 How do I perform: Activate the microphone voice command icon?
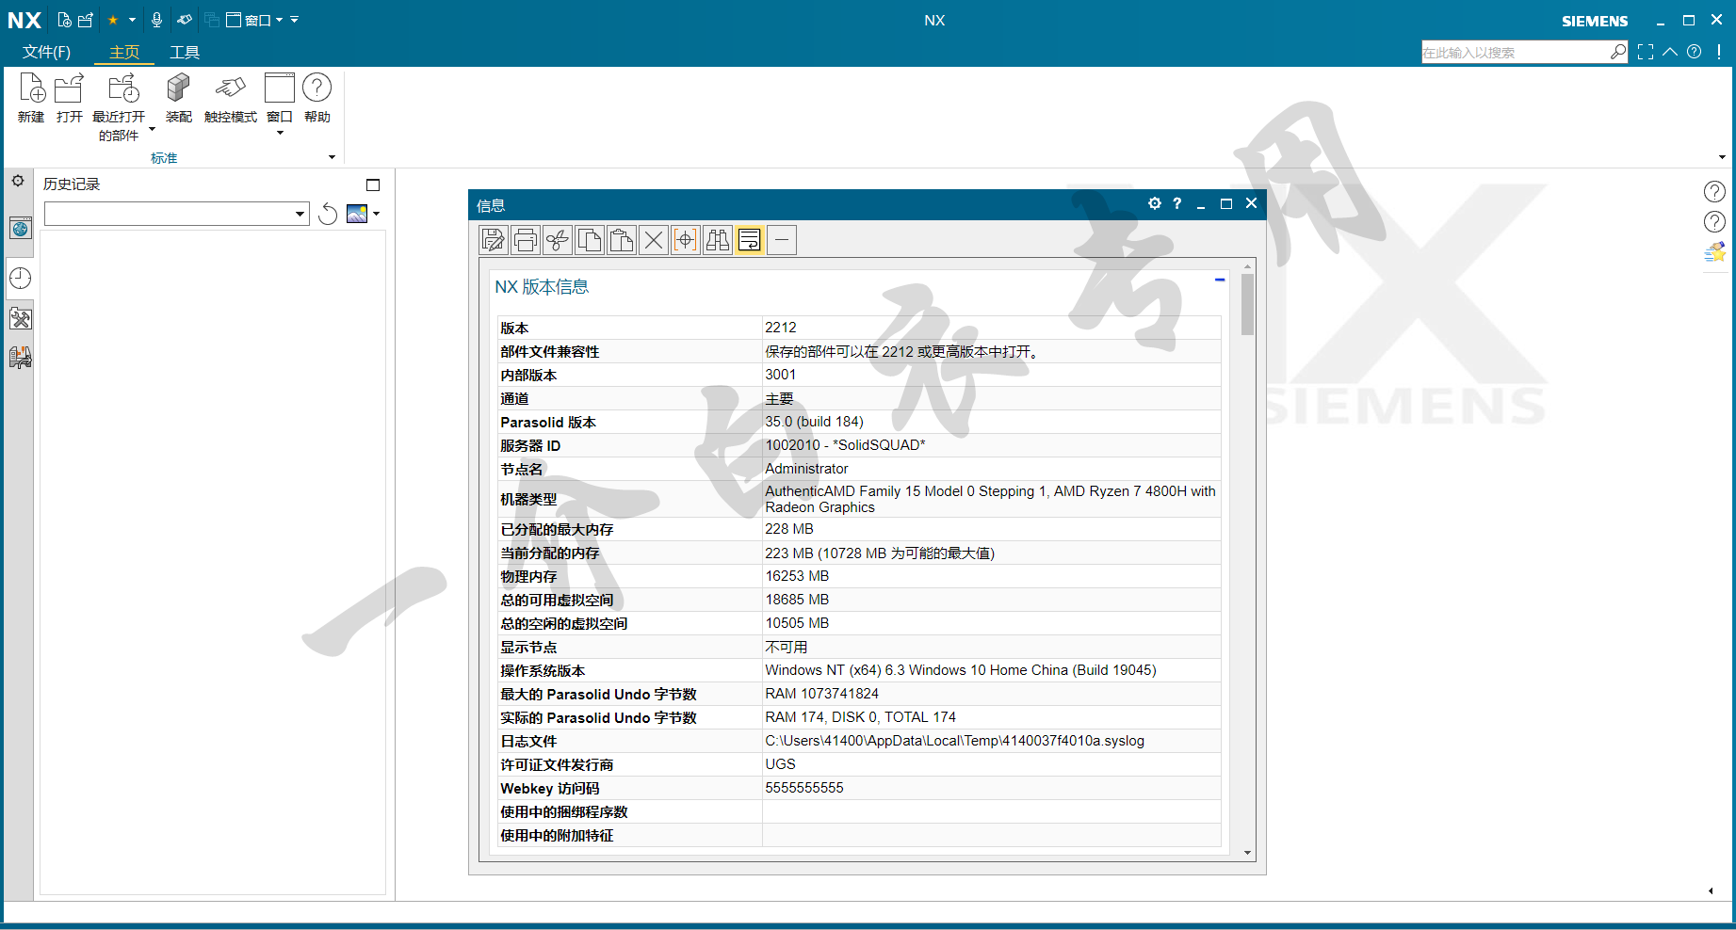(x=157, y=20)
